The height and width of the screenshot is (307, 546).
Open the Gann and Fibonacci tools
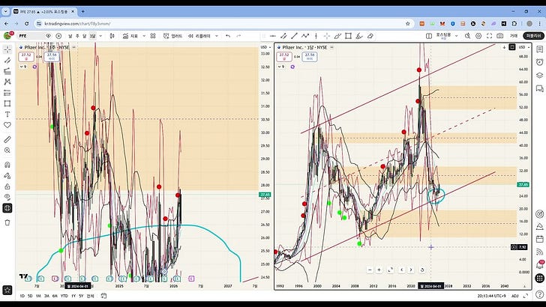click(x=7, y=71)
